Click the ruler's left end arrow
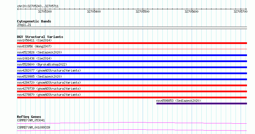Viewport: 255px width, 134px height. [x=18, y=9]
